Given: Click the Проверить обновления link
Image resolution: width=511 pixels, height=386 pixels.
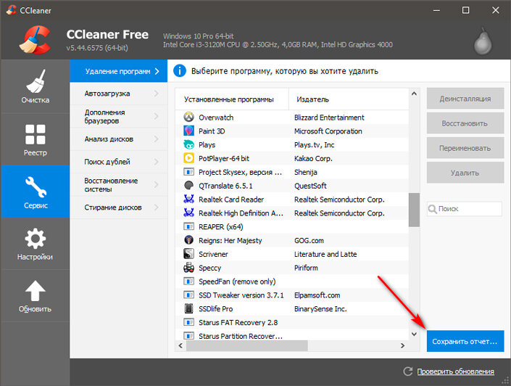Looking at the screenshot, I should [x=455, y=371].
